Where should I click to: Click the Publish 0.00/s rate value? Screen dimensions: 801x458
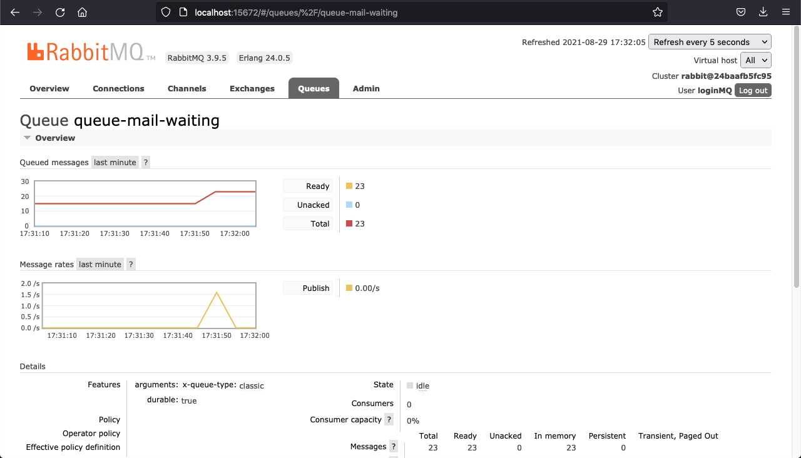click(367, 288)
